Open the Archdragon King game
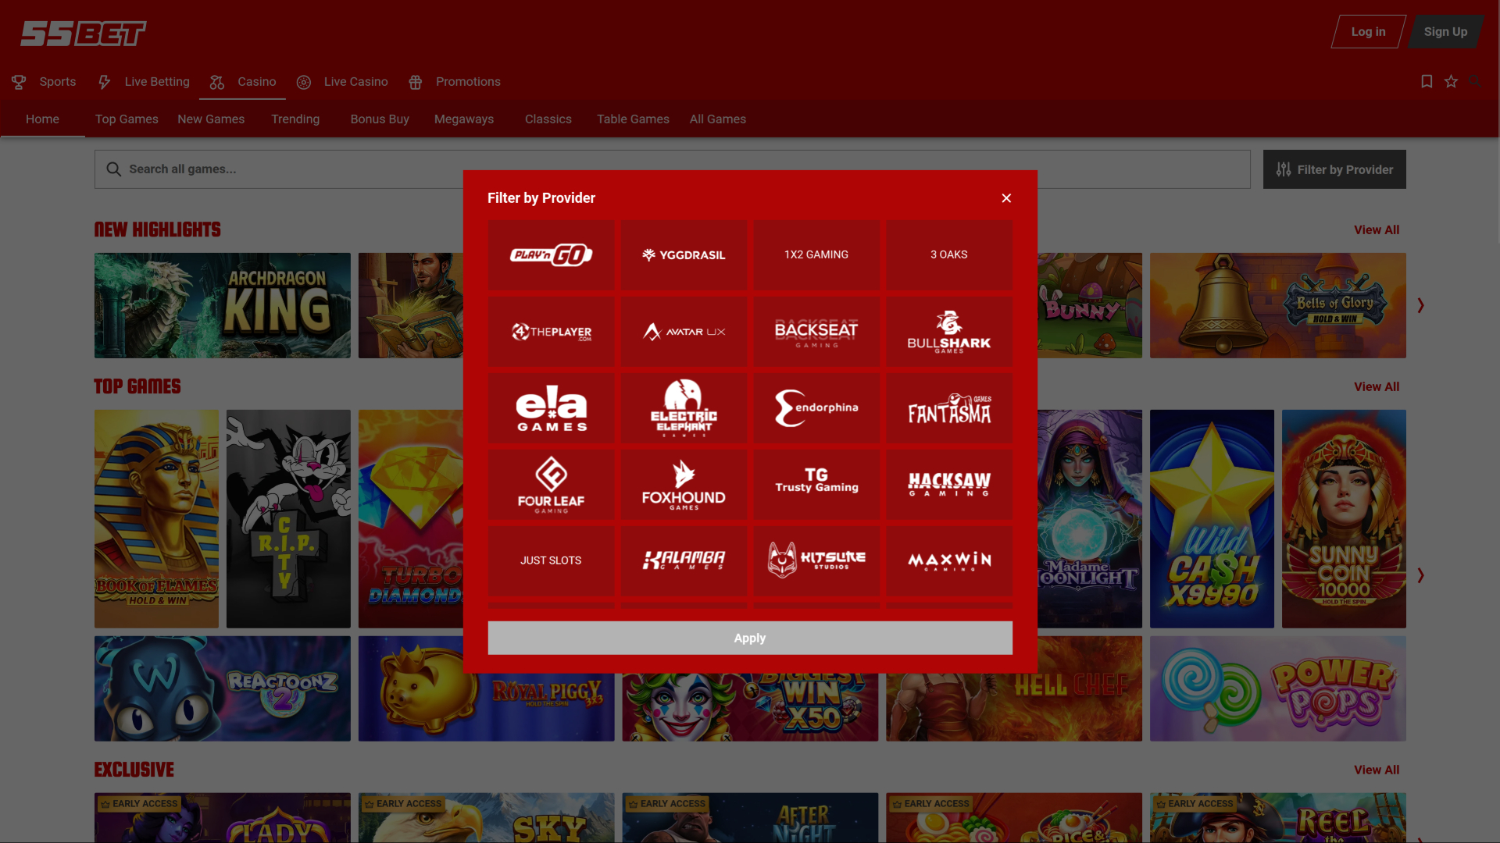 coord(223,305)
